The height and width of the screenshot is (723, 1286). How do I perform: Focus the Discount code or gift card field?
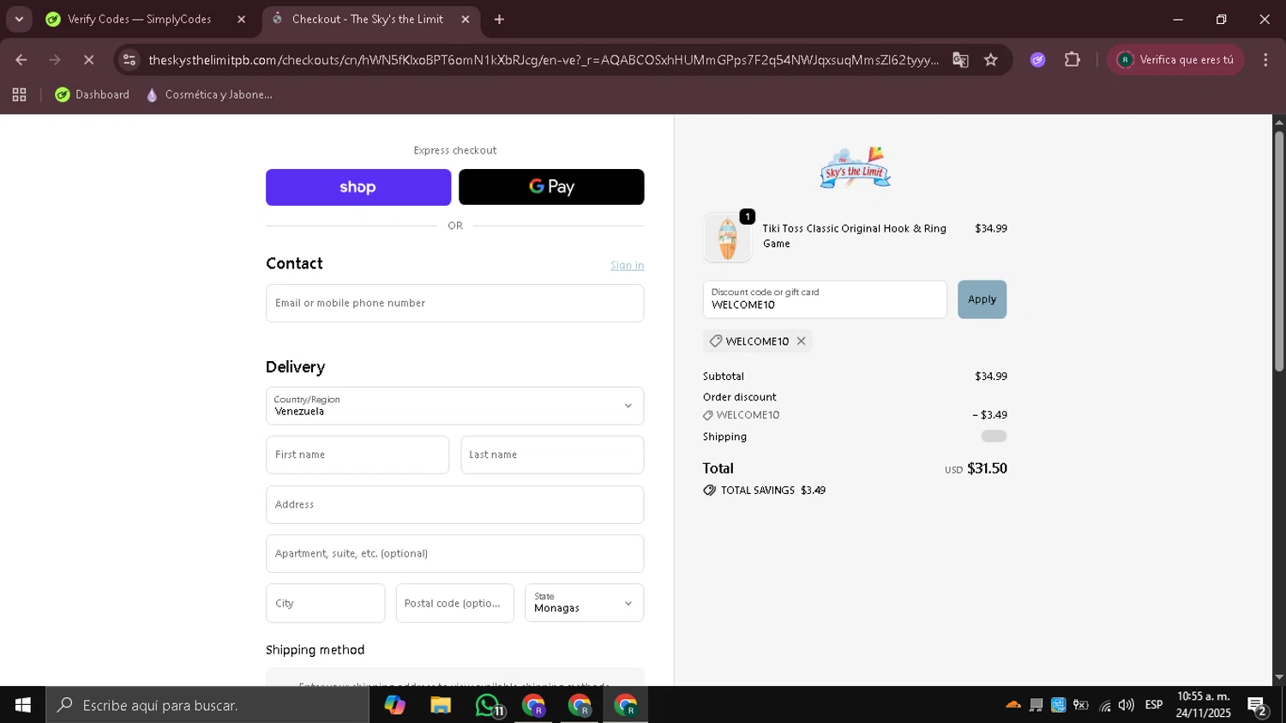pyautogui.click(x=825, y=299)
